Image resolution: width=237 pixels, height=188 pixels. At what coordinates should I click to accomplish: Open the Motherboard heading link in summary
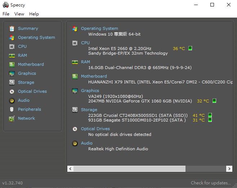[94, 76]
